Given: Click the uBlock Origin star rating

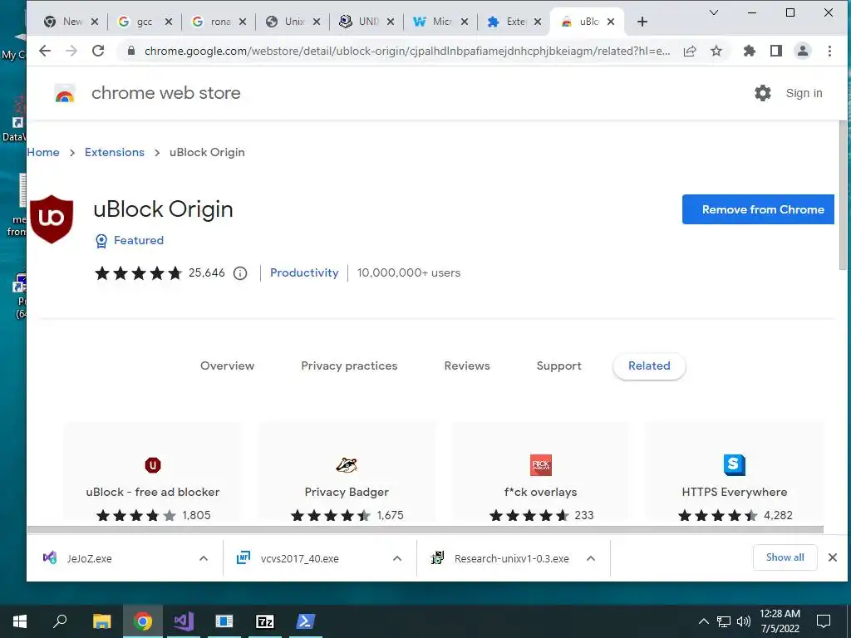Looking at the screenshot, I should click(x=139, y=272).
